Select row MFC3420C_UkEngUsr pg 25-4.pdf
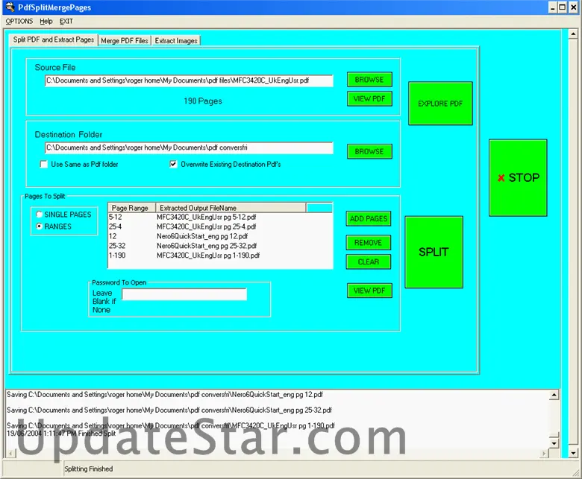This screenshot has width=582, height=479. click(220, 226)
